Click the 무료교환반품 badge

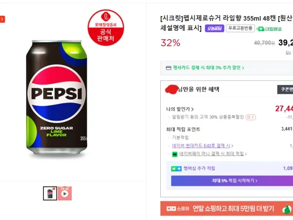pyautogui.click(x=240, y=28)
